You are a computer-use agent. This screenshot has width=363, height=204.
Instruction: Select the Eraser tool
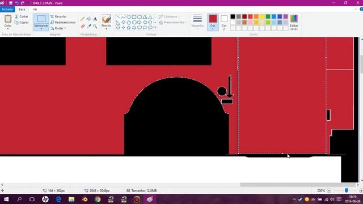click(83, 26)
